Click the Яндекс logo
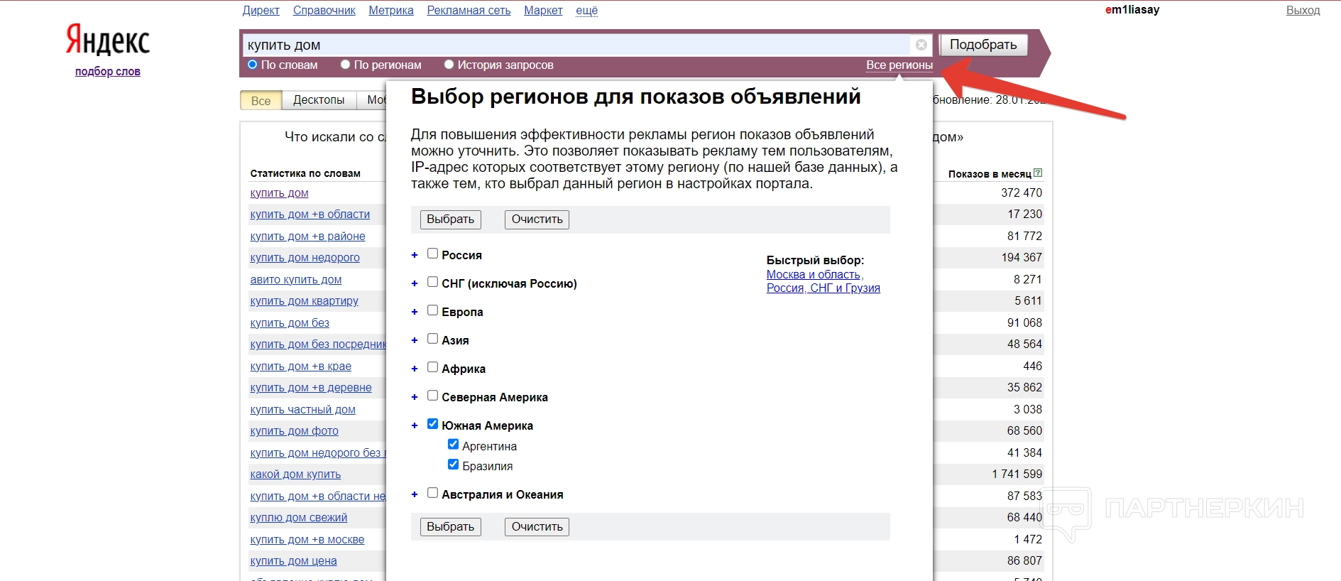 (x=108, y=40)
